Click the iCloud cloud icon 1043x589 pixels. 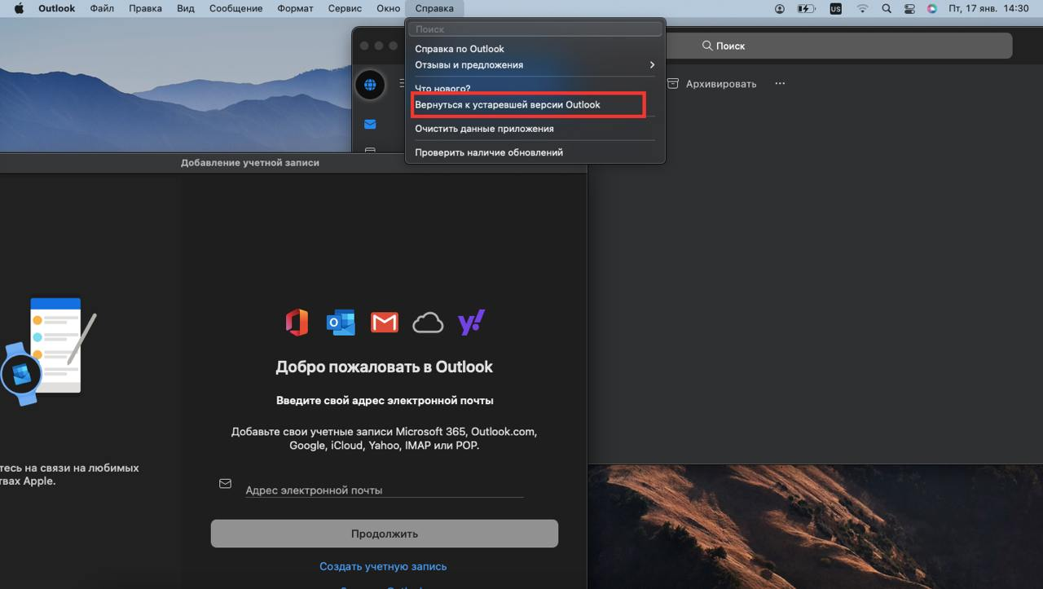pyautogui.click(x=428, y=323)
